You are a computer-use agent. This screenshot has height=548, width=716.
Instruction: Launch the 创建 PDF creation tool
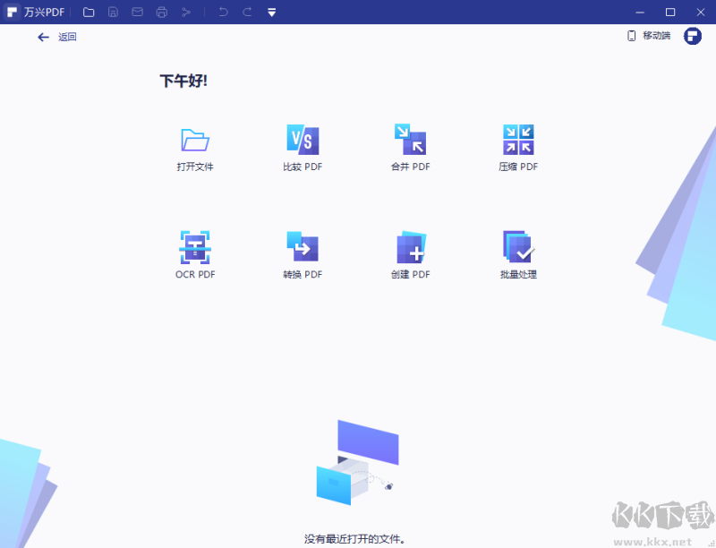pyautogui.click(x=409, y=255)
